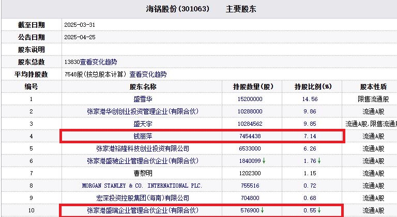Click 宏深投资控股集团(海南)有限公司 link

click(143, 198)
